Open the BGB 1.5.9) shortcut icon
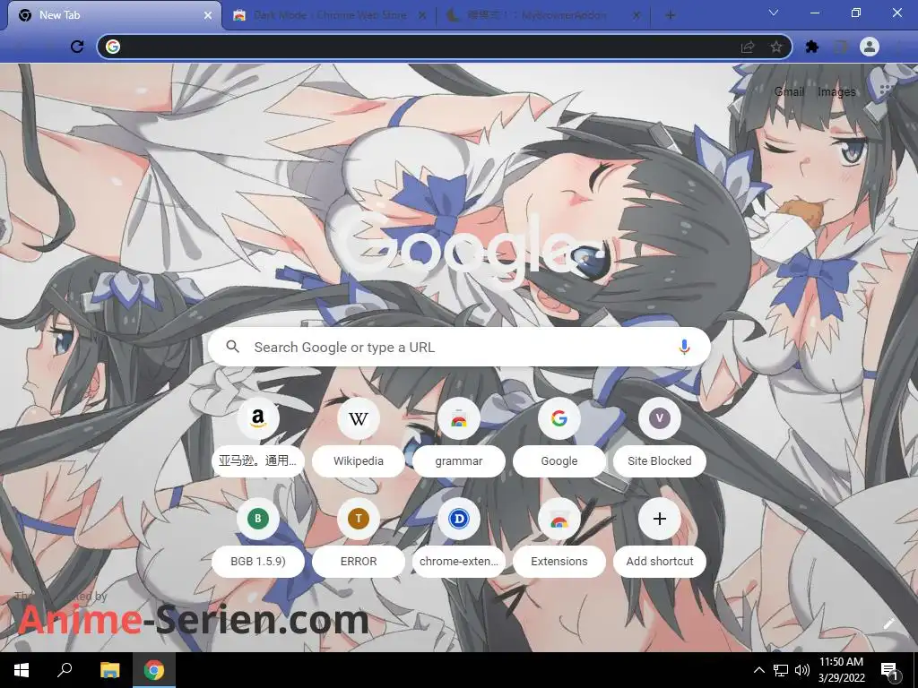 257,519
